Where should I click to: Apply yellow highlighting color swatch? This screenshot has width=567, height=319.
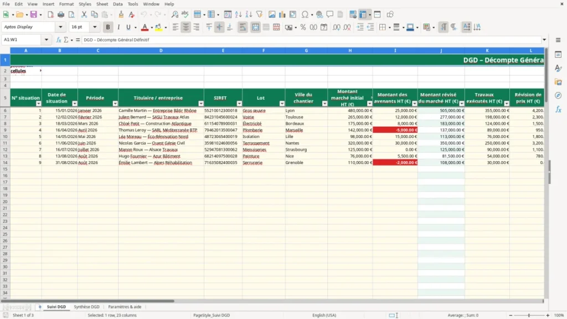pos(158,27)
